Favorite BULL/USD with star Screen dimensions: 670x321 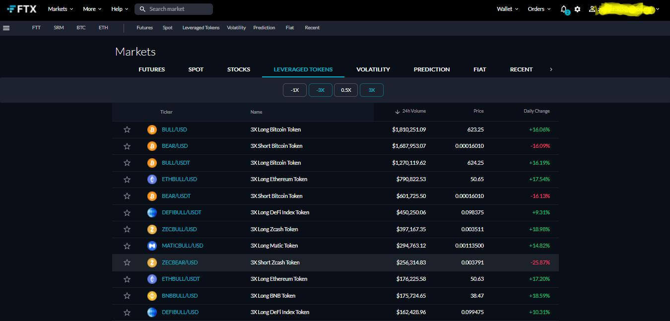point(127,129)
